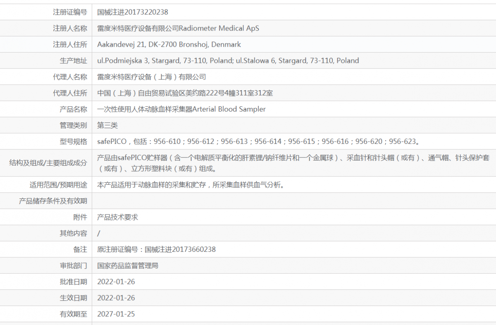This screenshot has width=496, height=325.
Task: Click the 适用范围/预期用途 label
Action: (58, 185)
